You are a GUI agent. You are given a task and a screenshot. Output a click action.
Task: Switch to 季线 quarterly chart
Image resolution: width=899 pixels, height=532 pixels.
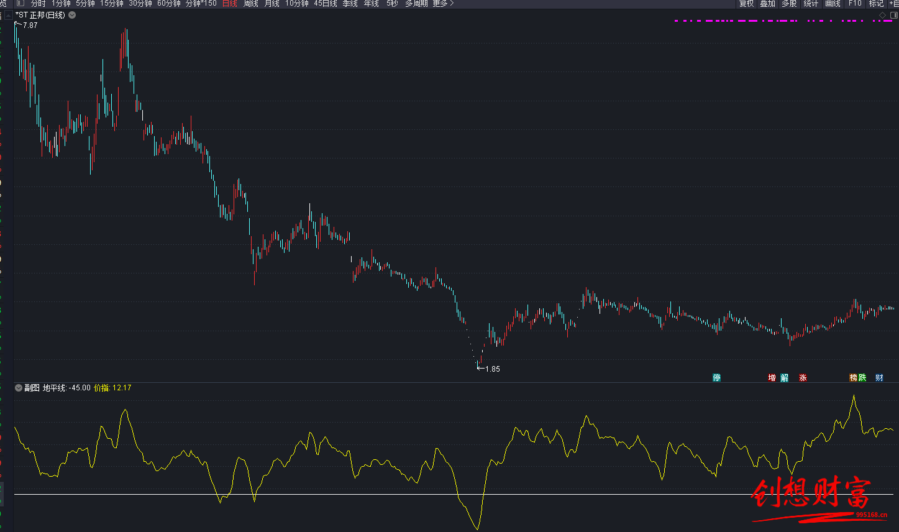(350, 4)
